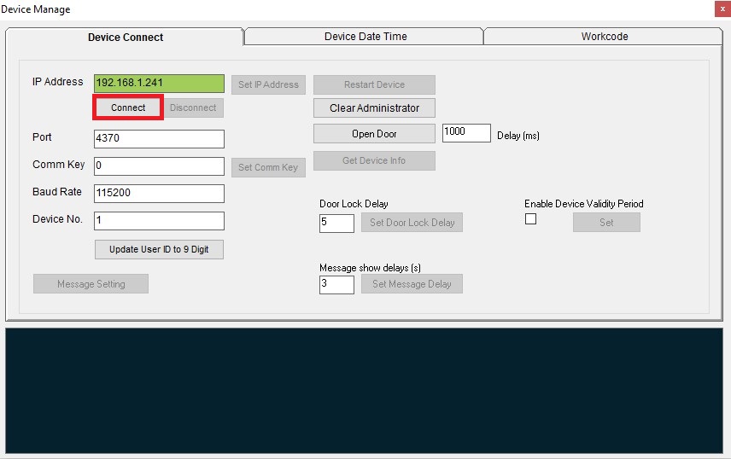
Task: Click the Open Door button
Action: 374,134
